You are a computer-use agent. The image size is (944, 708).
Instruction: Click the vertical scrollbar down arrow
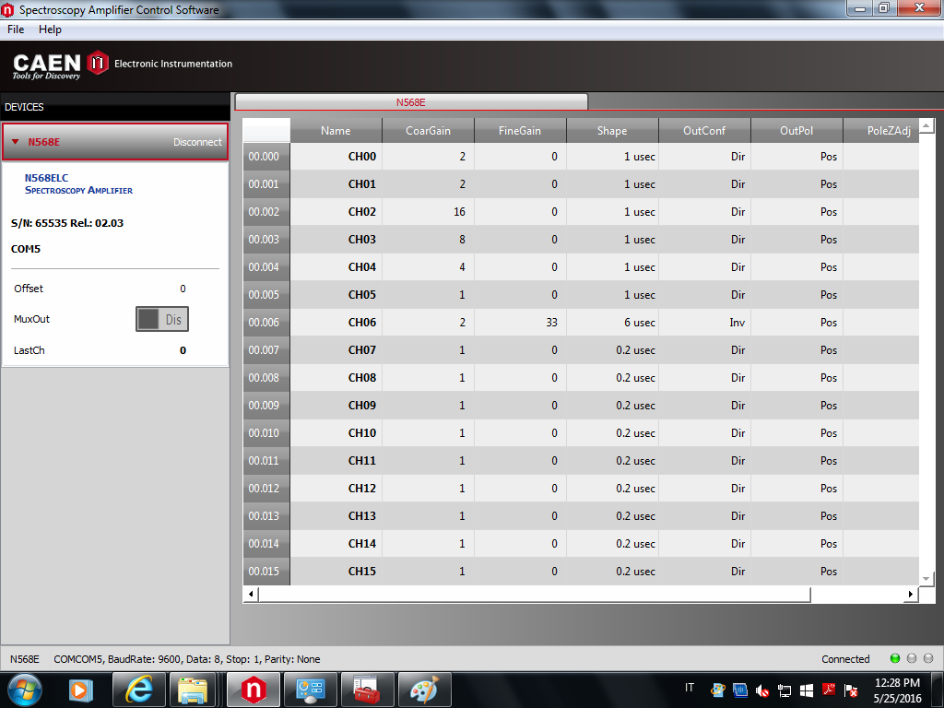pos(926,579)
